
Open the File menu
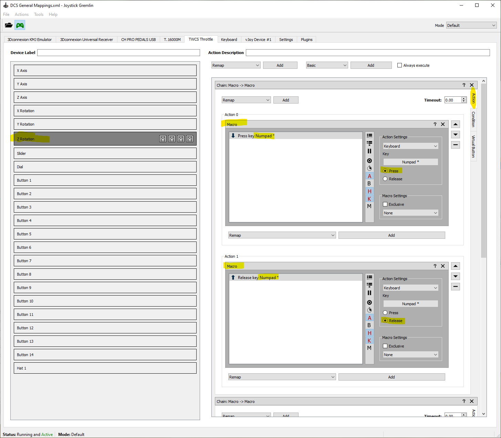[x=6, y=14]
